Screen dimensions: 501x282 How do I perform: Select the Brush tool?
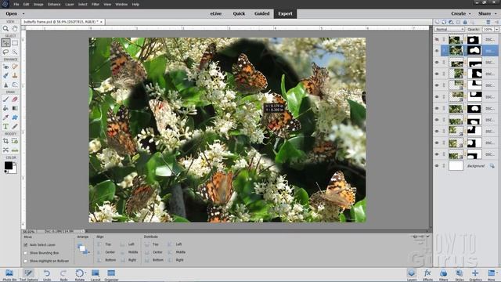tap(5, 99)
